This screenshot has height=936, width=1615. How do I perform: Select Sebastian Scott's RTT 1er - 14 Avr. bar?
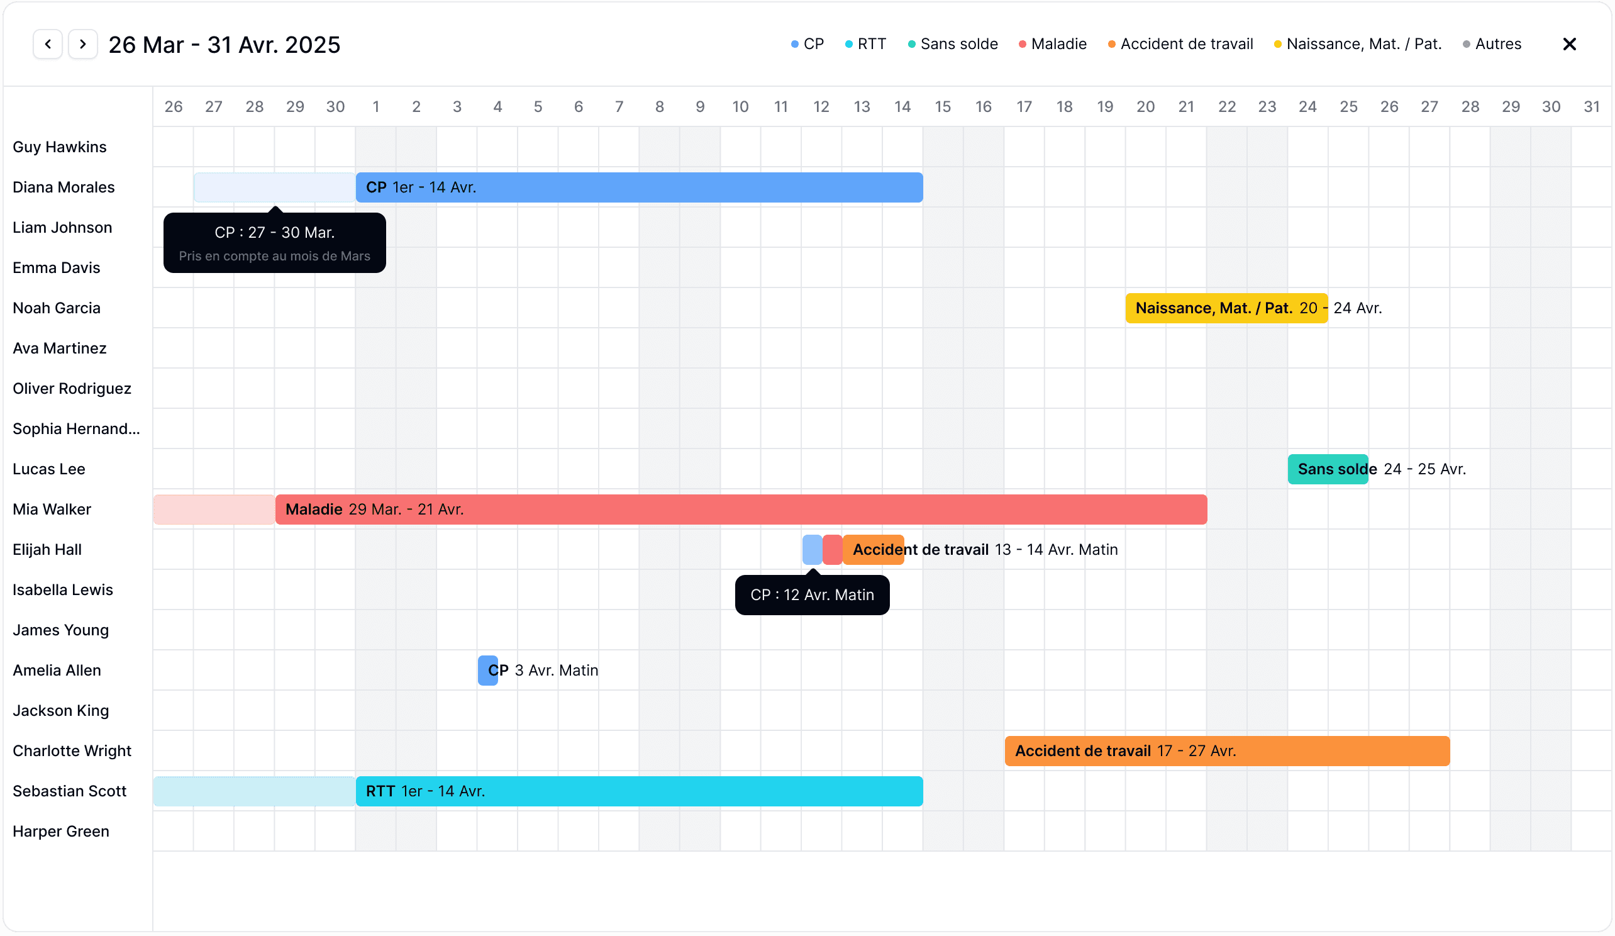(639, 792)
